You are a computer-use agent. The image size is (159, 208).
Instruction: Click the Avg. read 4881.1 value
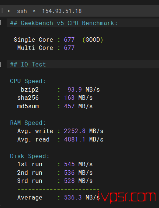tap(75, 139)
